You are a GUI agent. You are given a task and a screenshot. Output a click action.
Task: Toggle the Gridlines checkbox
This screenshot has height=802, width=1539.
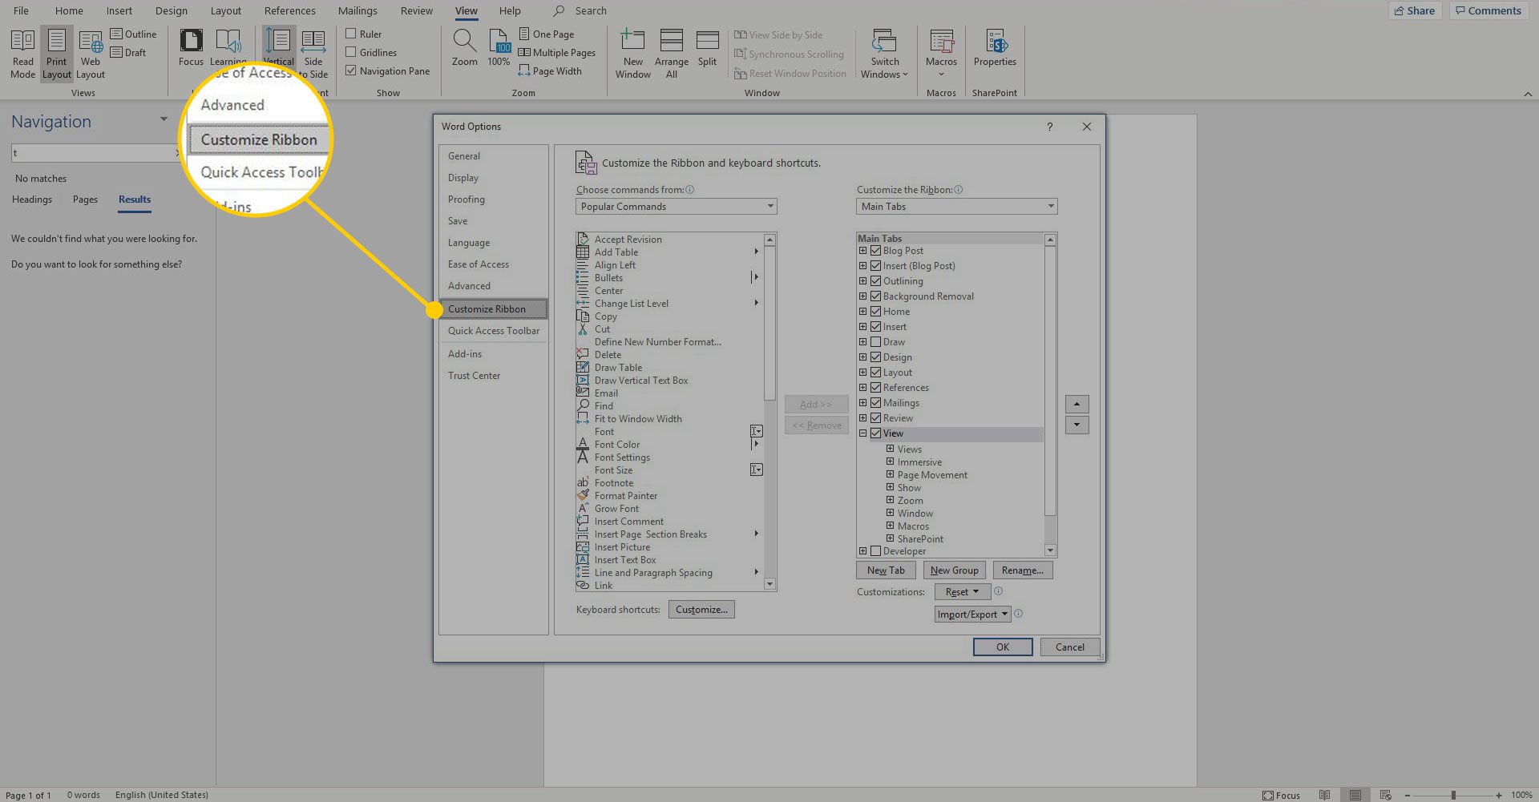[350, 52]
